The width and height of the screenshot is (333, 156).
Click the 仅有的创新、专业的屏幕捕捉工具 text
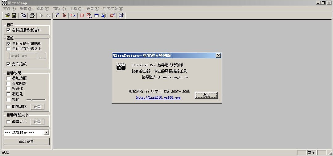(159, 71)
